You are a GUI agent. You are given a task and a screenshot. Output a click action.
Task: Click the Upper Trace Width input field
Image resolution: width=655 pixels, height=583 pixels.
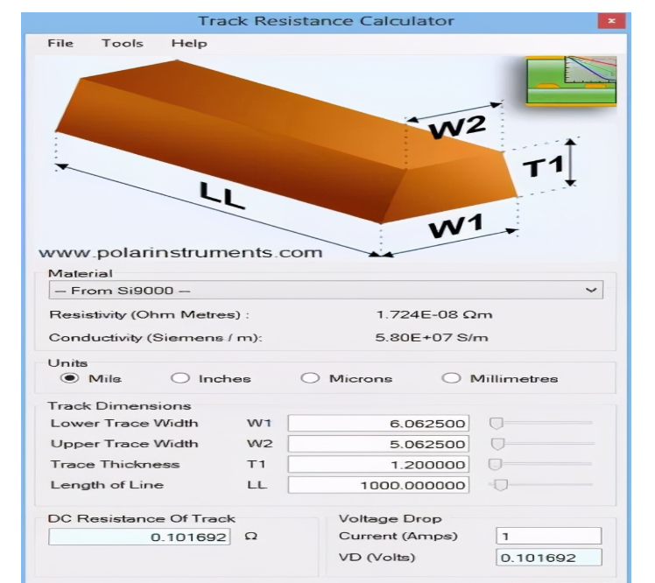pyautogui.click(x=378, y=444)
